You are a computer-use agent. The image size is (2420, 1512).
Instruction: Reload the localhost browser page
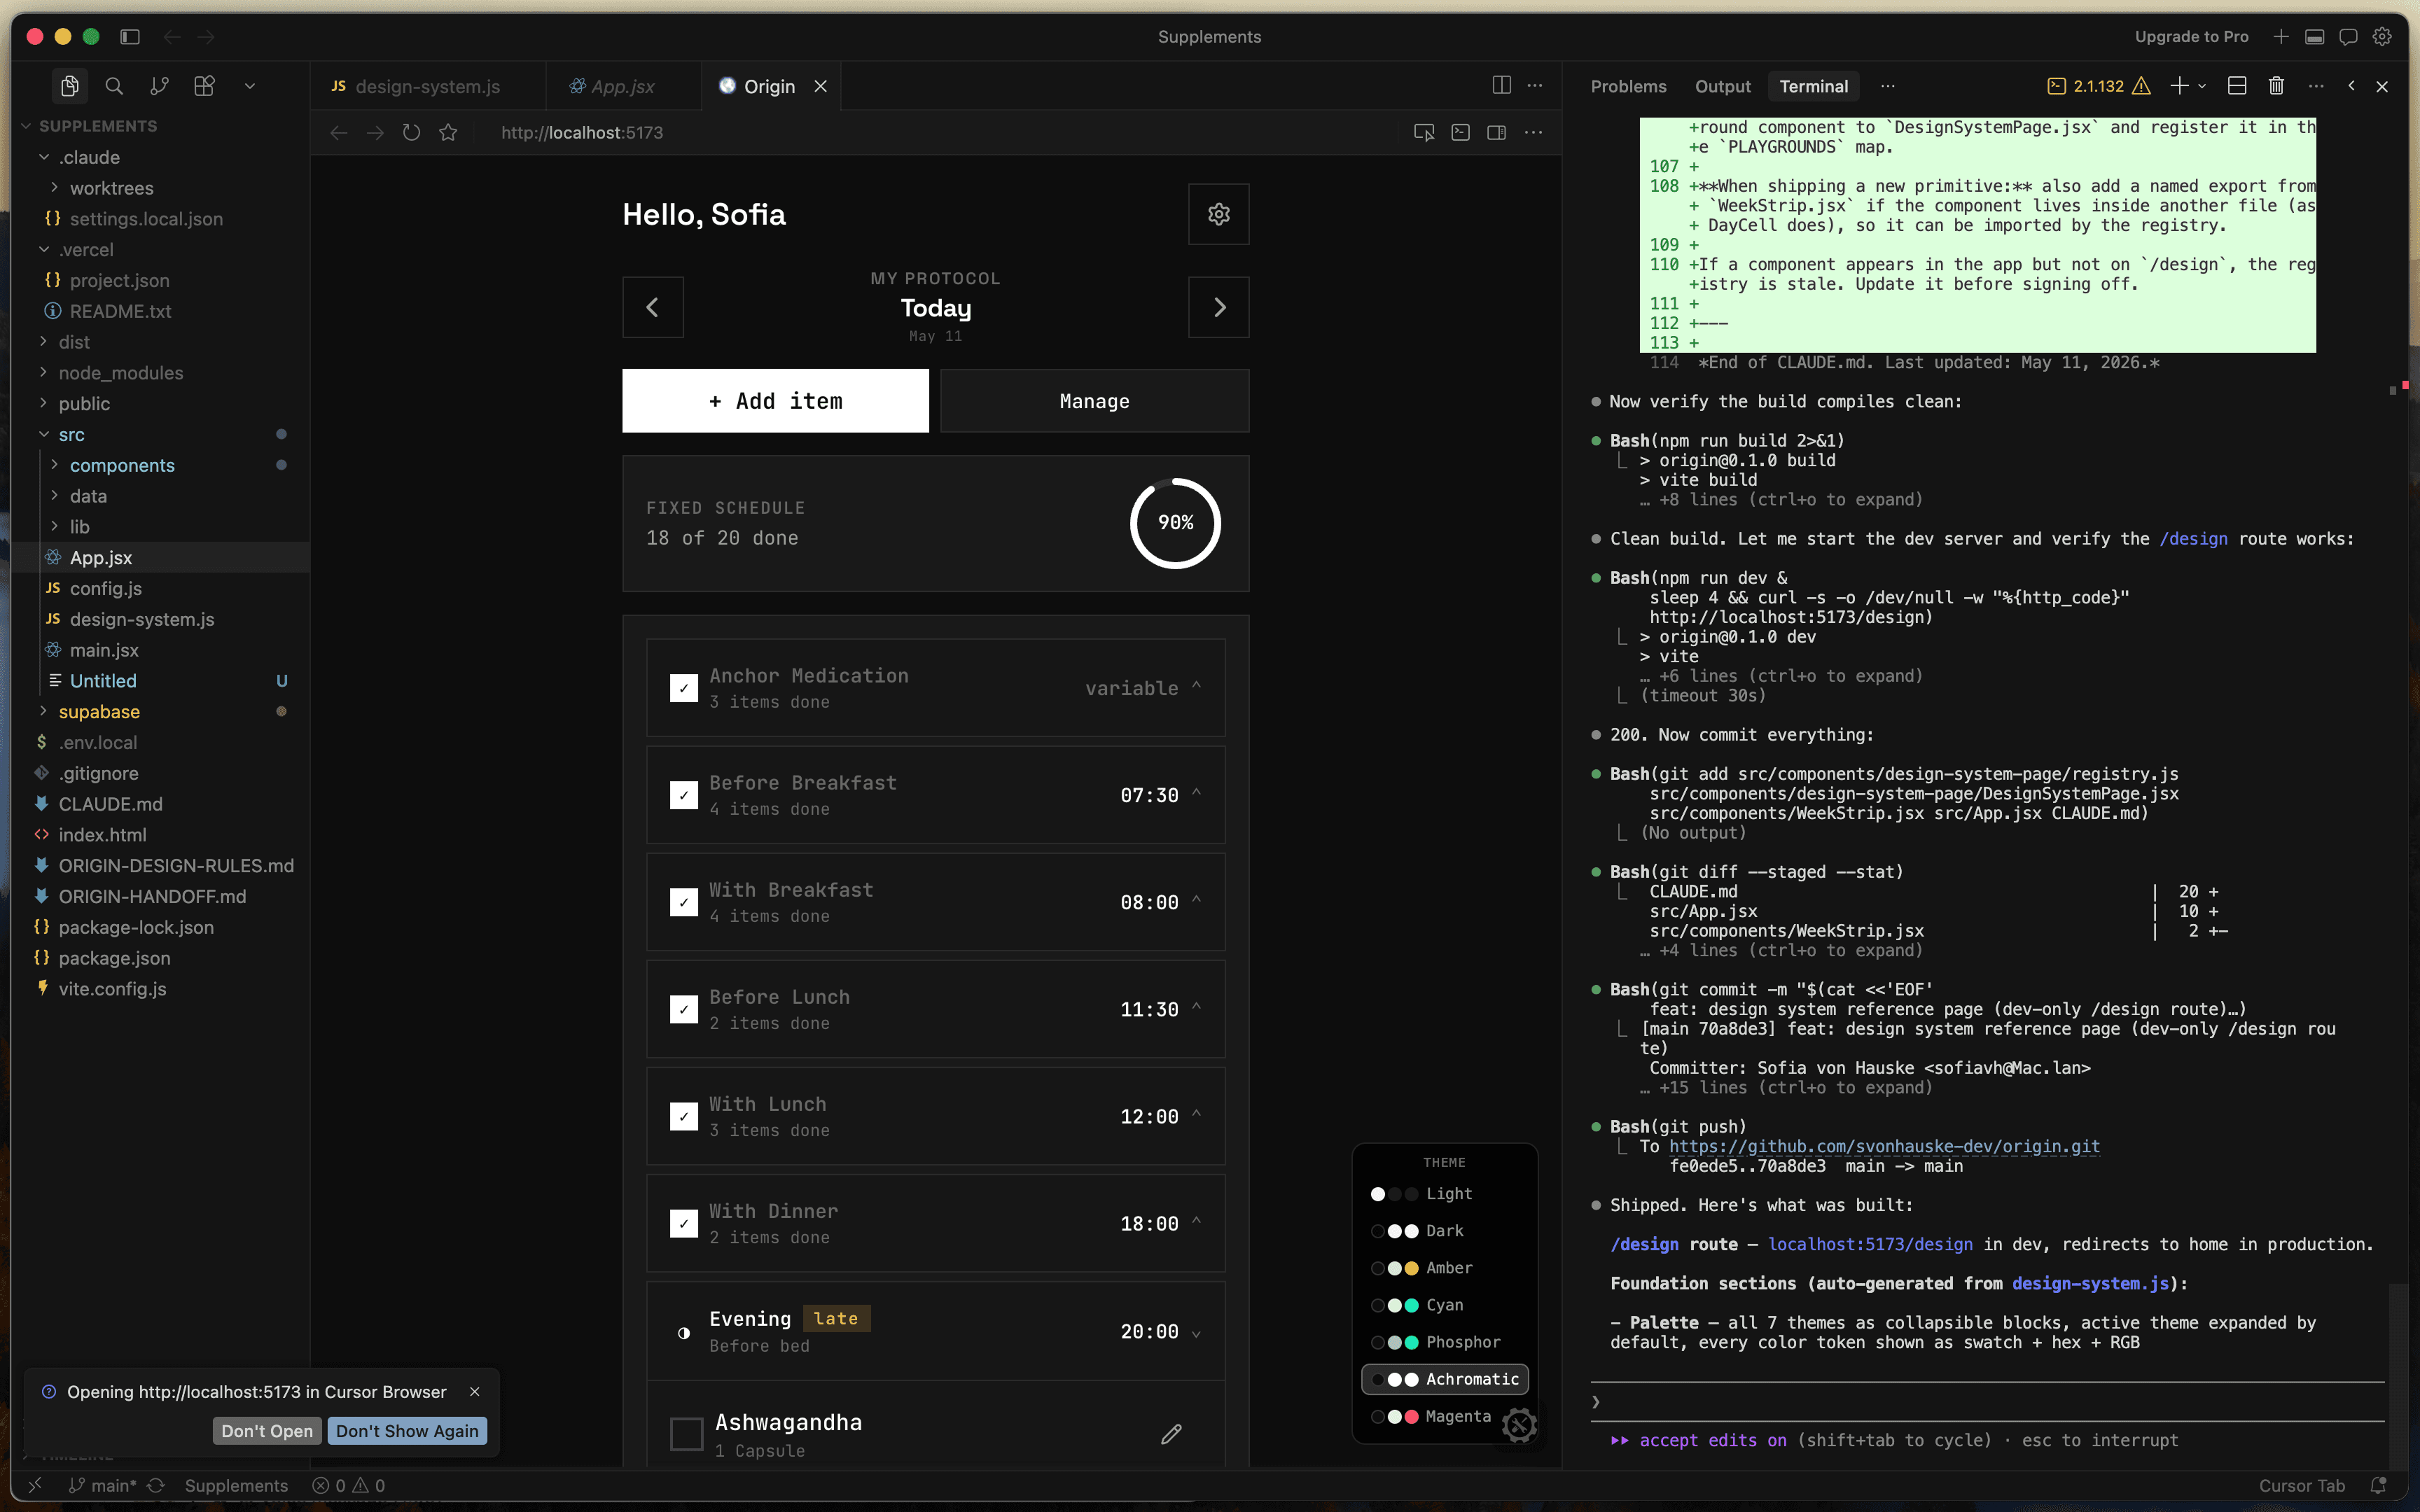411,132
